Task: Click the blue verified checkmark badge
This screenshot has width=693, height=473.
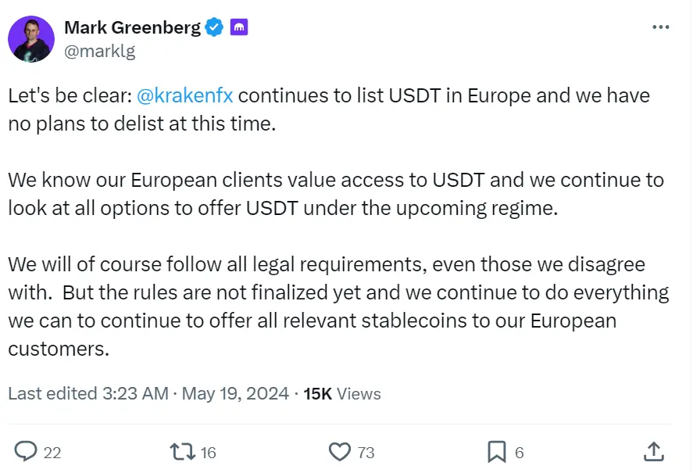Action: [213, 26]
